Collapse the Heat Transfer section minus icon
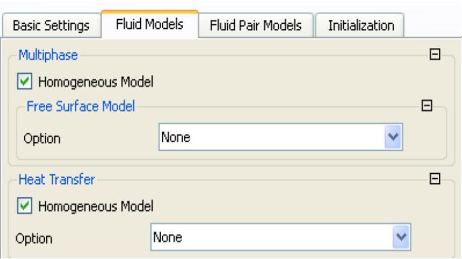 (435, 179)
